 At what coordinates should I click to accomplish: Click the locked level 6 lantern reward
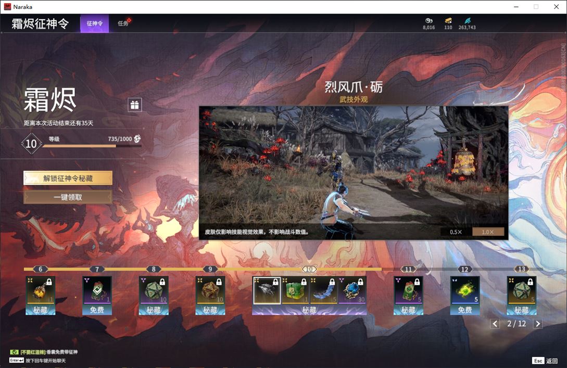point(41,290)
